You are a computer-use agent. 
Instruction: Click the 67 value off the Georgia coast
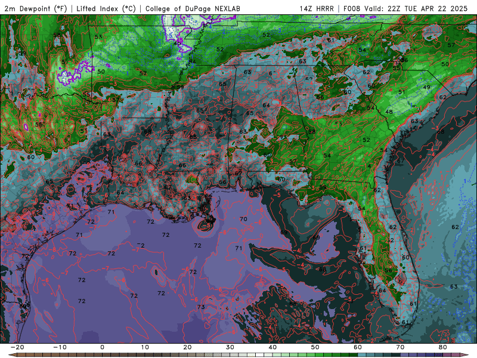point(401,161)
